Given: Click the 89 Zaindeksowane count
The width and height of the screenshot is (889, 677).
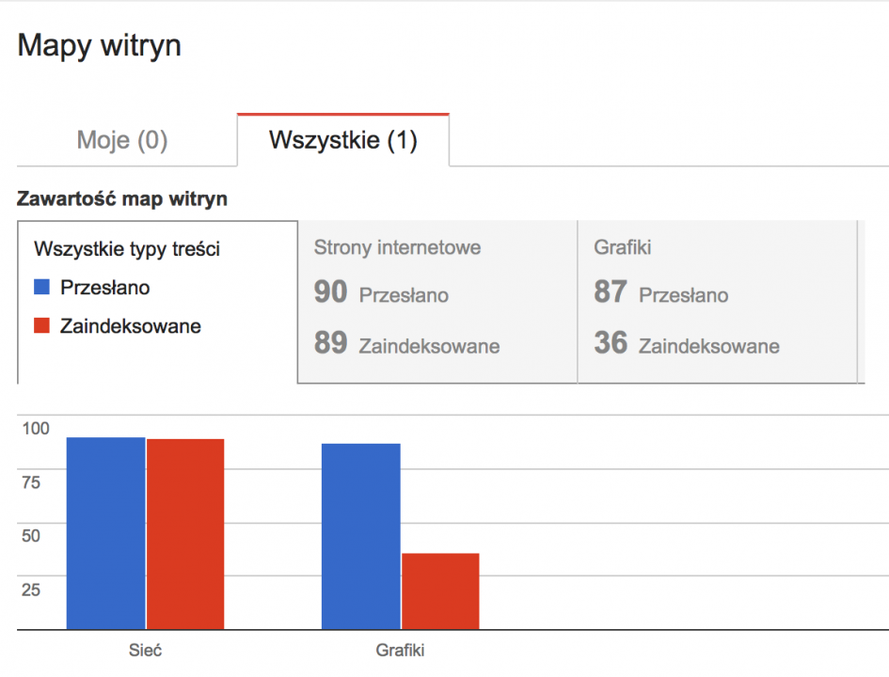Looking at the screenshot, I should click(406, 343).
